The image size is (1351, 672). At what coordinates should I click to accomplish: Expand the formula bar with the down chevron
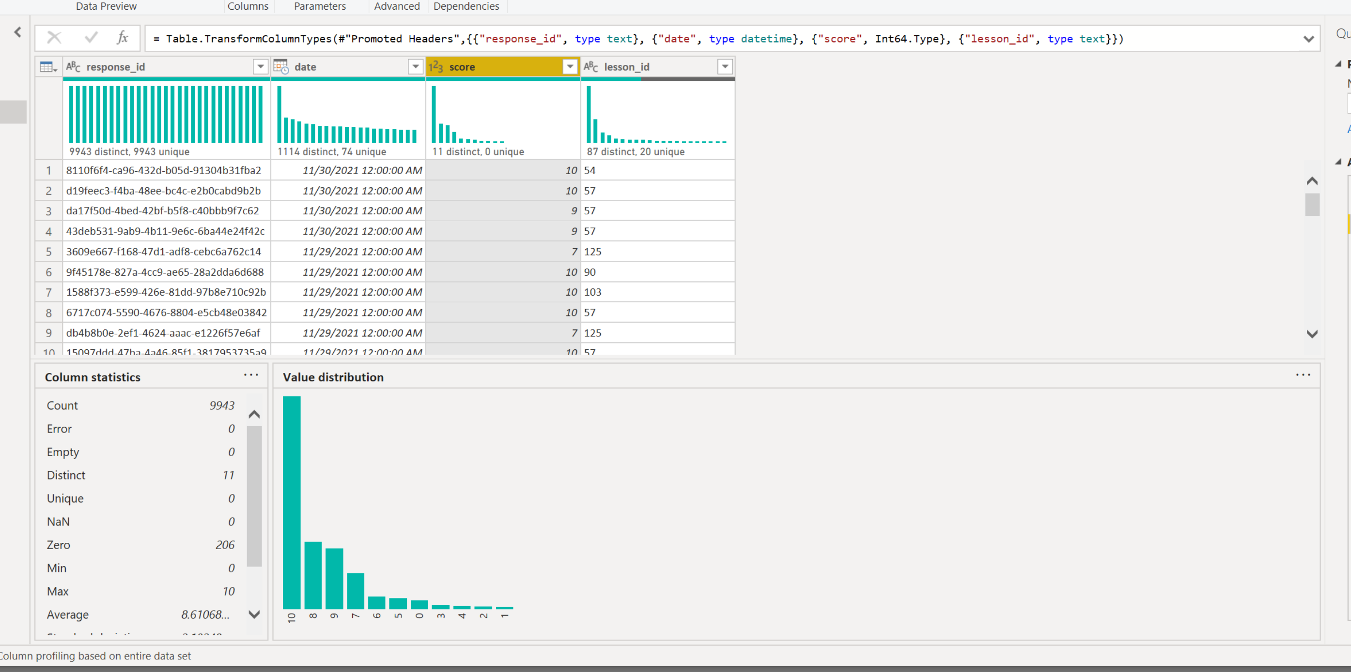(x=1308, y=39)
